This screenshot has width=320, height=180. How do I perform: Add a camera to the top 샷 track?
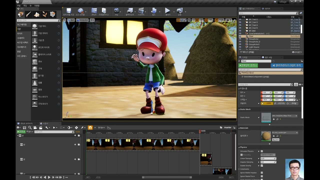pos(79,135)
